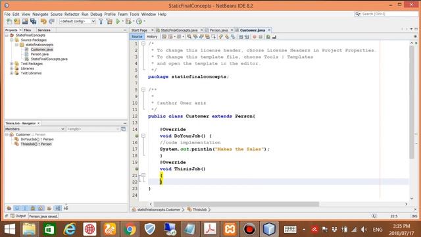Screen dimensions: 421x237
Task: Click the Profile Project toolbar icon
Action: point(139,21)
